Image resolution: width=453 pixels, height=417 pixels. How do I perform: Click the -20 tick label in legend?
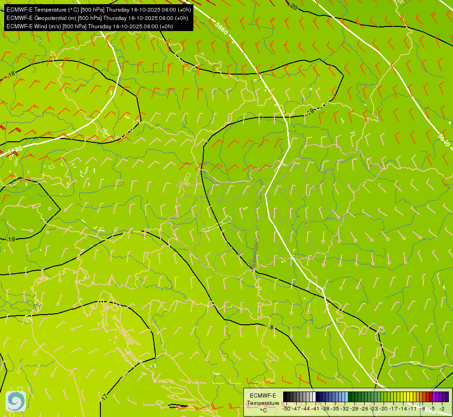384,409
